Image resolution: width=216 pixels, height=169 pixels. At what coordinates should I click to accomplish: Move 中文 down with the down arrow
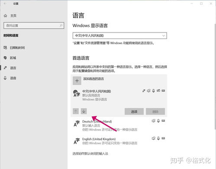coord(84,111)
